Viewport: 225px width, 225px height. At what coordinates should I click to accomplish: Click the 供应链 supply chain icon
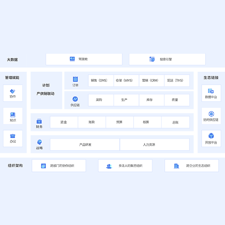[75, 99]
